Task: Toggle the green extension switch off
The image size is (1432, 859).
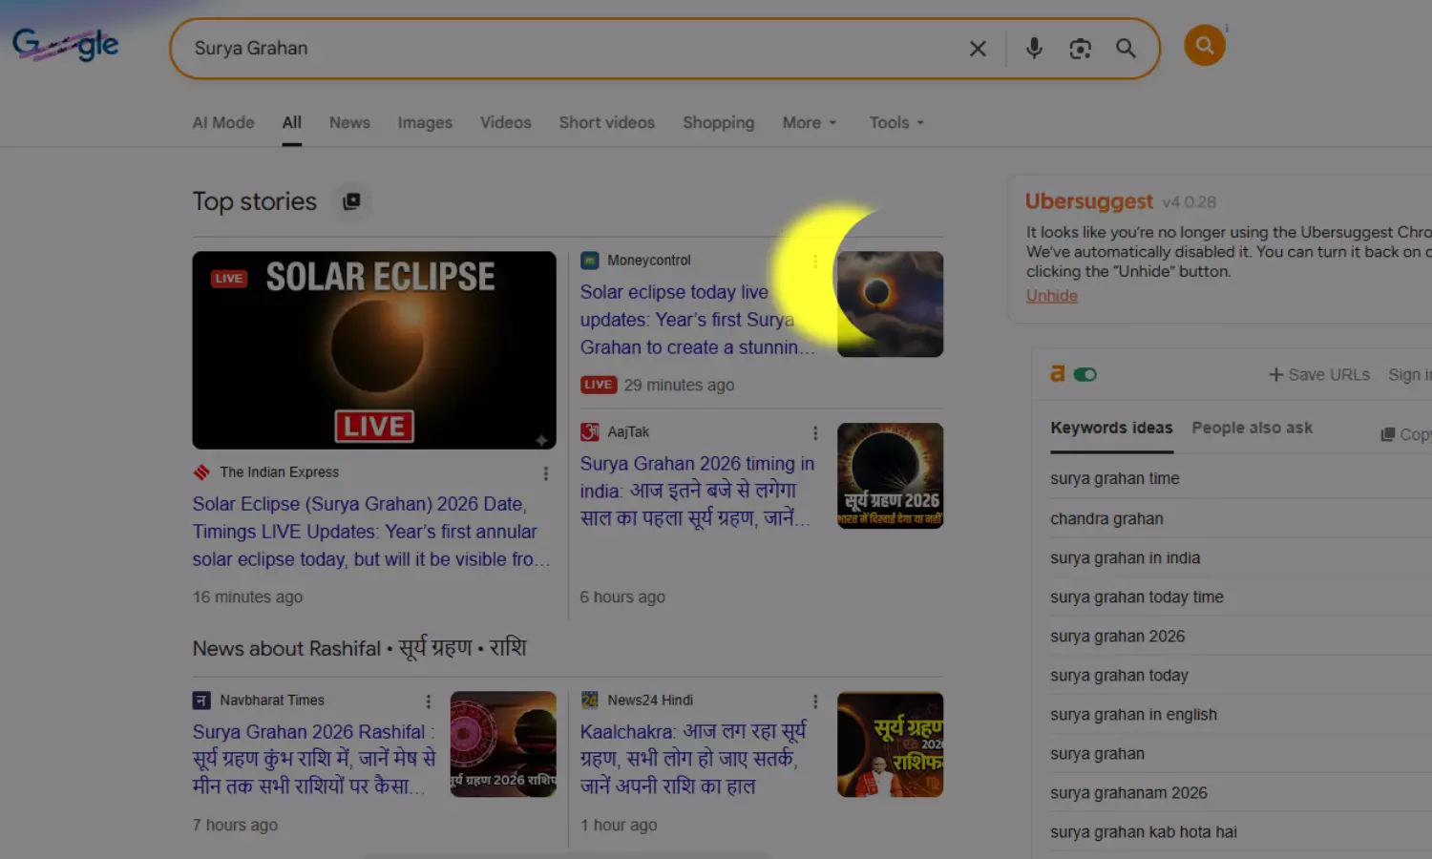Action: (x=1085, y=375)
